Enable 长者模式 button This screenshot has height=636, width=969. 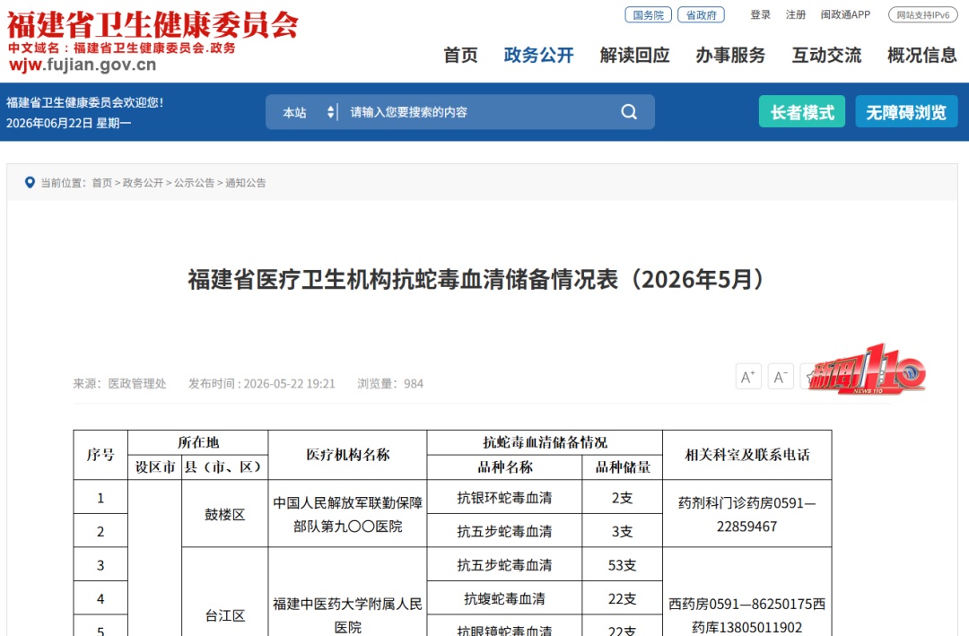802,112
